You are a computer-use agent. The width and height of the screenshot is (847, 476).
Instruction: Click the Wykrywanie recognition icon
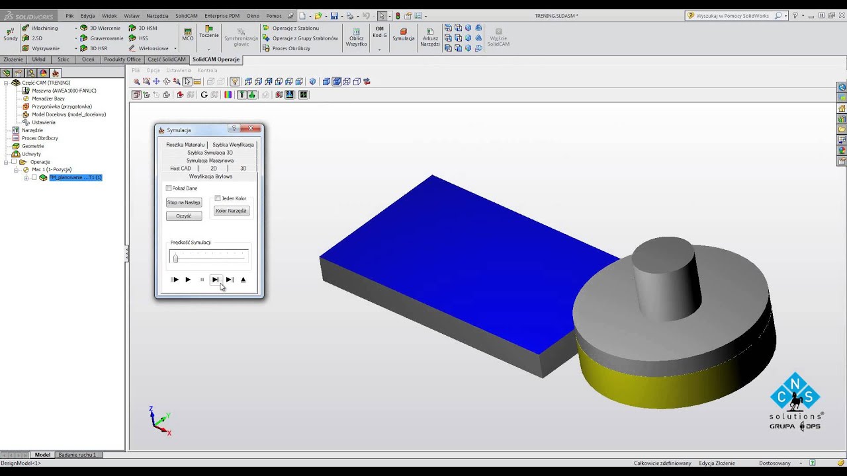[26, 48]
